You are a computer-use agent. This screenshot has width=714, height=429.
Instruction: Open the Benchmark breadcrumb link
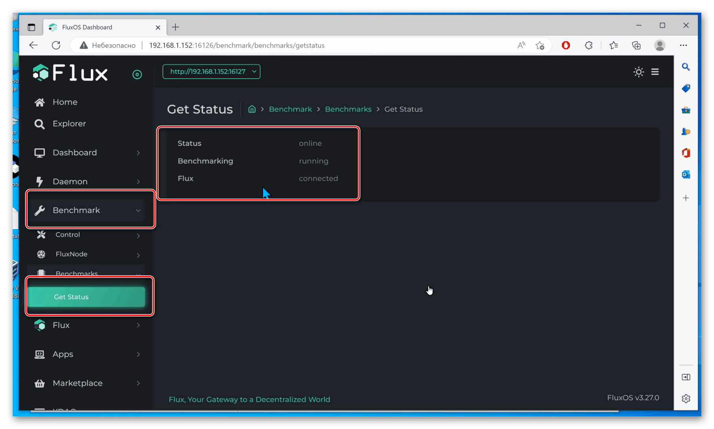(x=291, y=110)
